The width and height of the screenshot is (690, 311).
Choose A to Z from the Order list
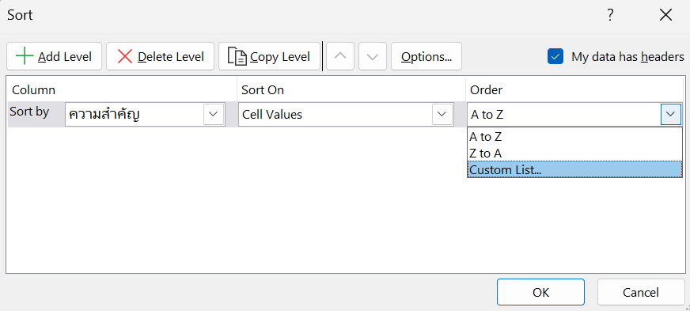click(x=574, y=137)
